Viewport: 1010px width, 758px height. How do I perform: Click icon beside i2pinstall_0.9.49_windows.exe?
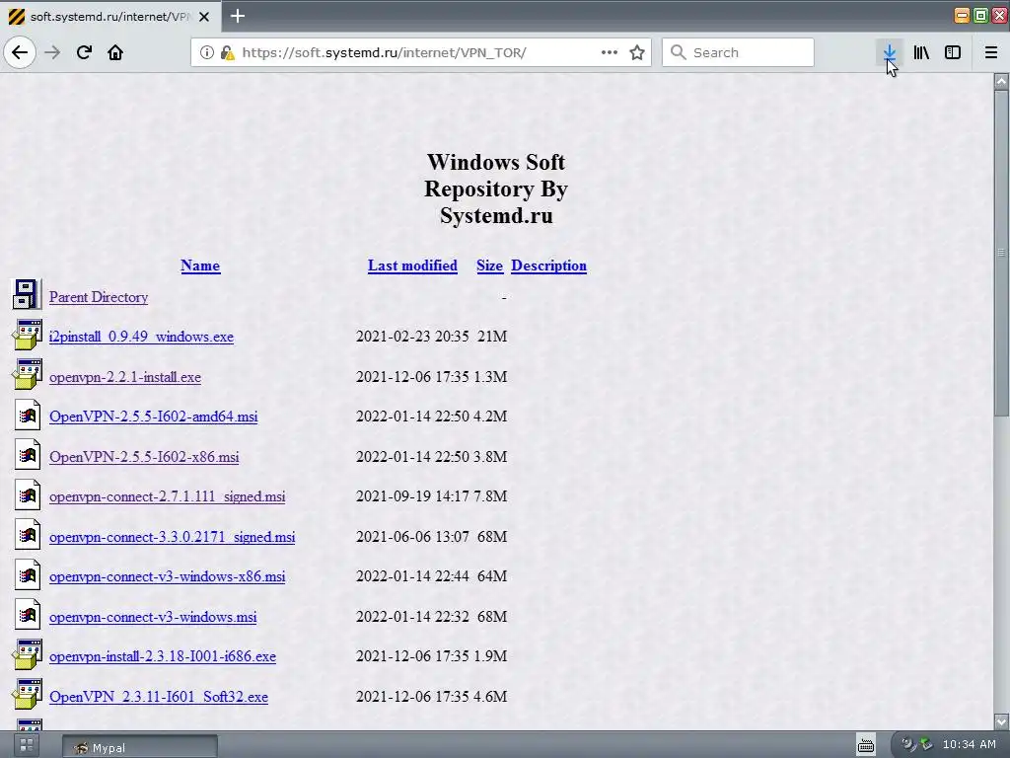point(27,335)
